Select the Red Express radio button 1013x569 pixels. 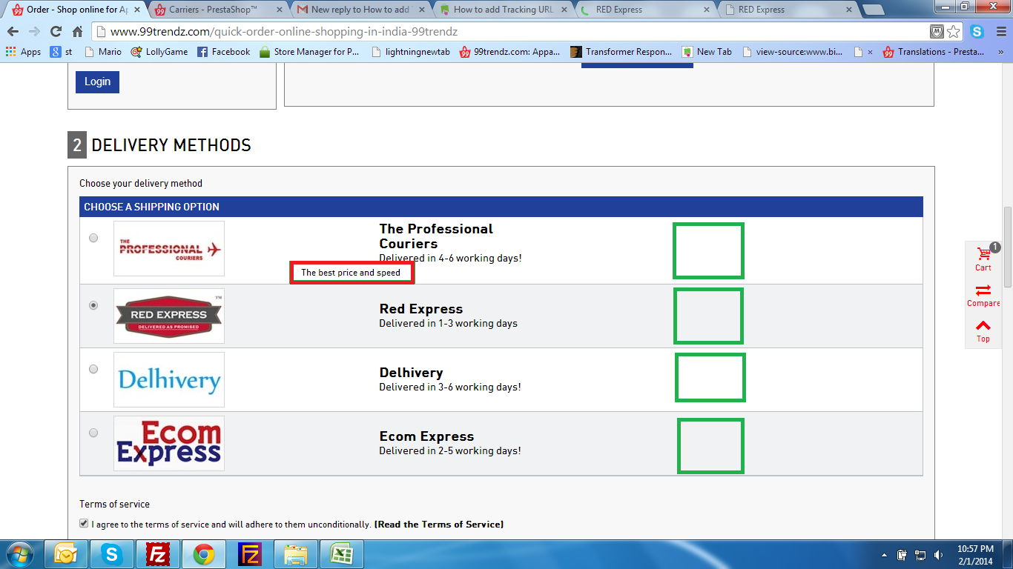(93, 305)
